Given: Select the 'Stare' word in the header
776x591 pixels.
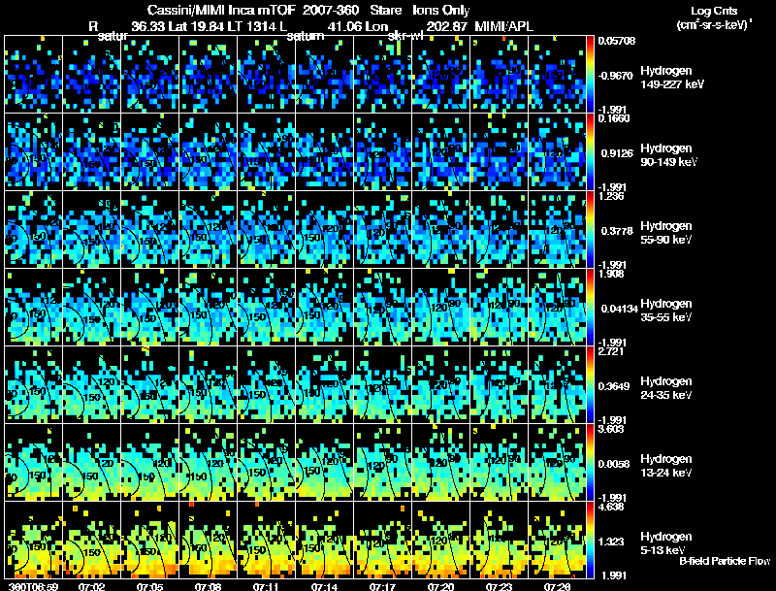Looking at the screenshot, I should (x=385, y=10).
